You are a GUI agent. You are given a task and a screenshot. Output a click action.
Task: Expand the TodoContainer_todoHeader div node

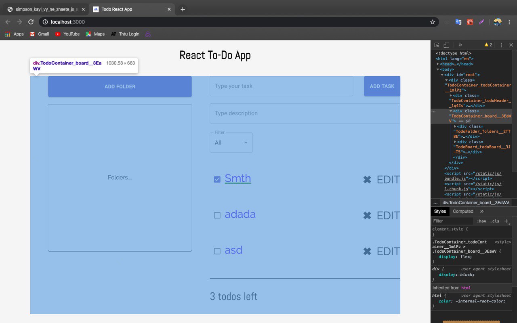tap(451, 96)
